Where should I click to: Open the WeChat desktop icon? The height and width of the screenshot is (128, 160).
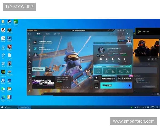pyautogui.click(x=3, y=90)
